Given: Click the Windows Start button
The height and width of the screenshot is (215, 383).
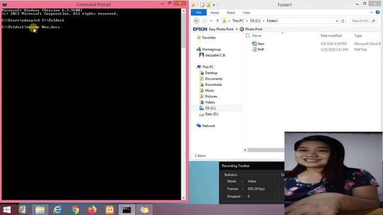Looking at the screenshot, I should click(7, 210).
